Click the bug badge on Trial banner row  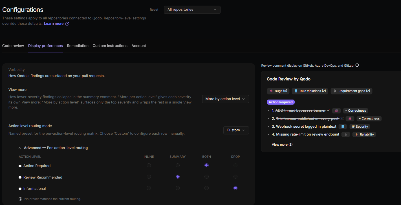point(350,119)
